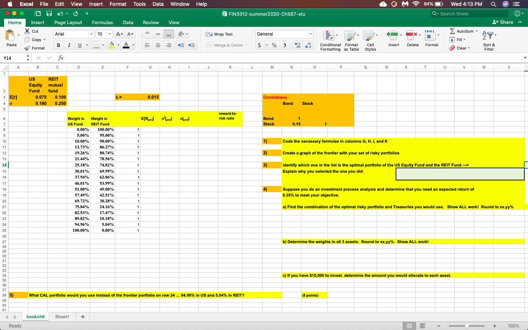Click the Cut scissors icon
Viewport: 528px width, 330px height.
point(27,31)
